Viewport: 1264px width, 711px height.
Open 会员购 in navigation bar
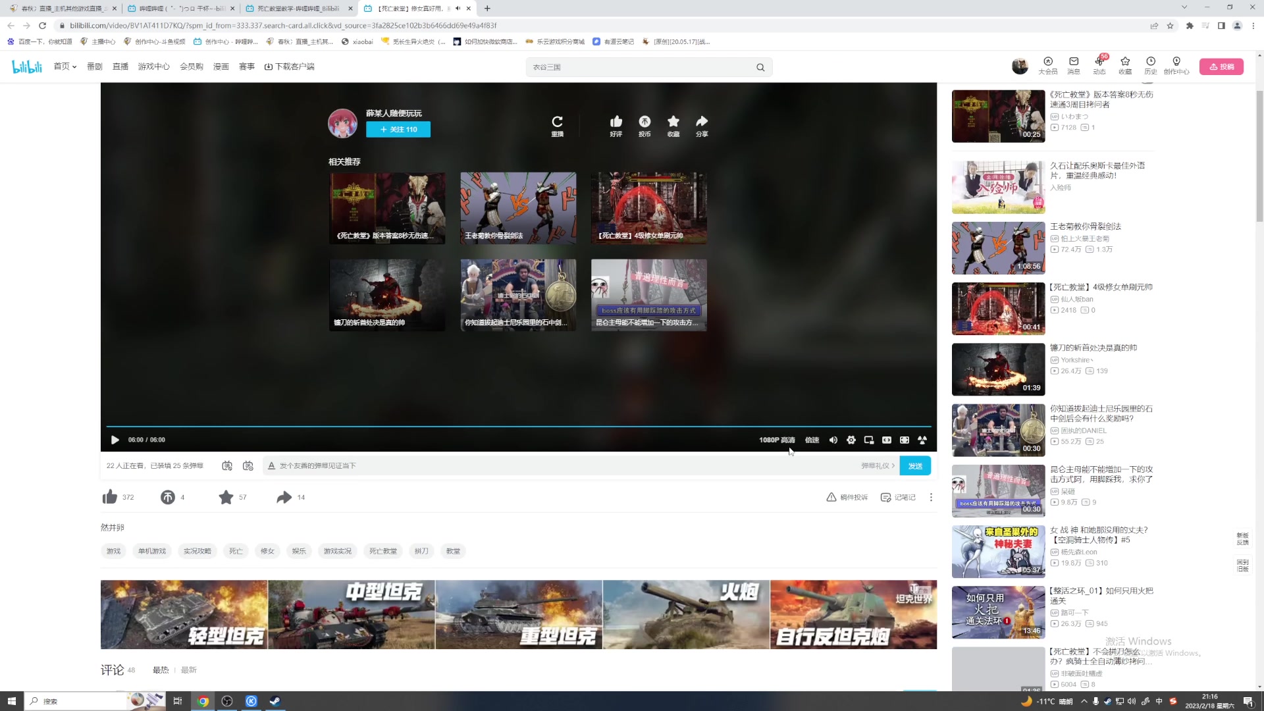tap(192, 66)
